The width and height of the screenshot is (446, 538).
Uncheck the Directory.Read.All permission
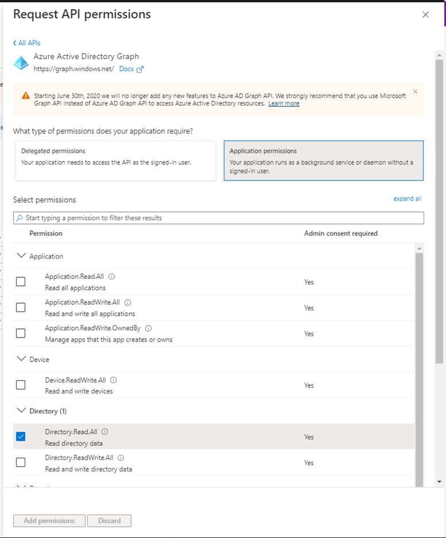[21, 437]
